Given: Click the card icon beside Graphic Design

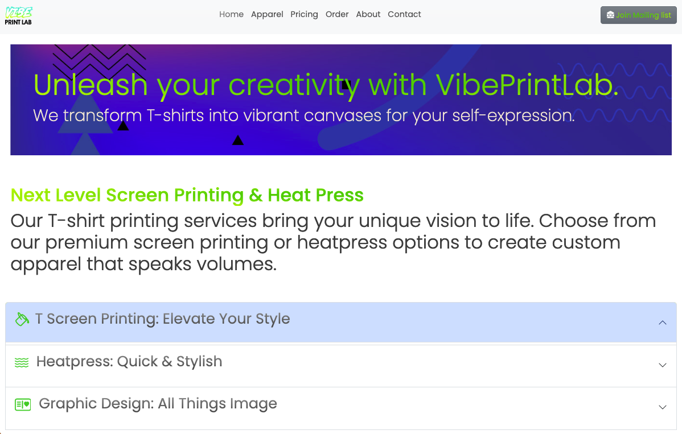Looking at the screenshot, I should tap(23, 404).
